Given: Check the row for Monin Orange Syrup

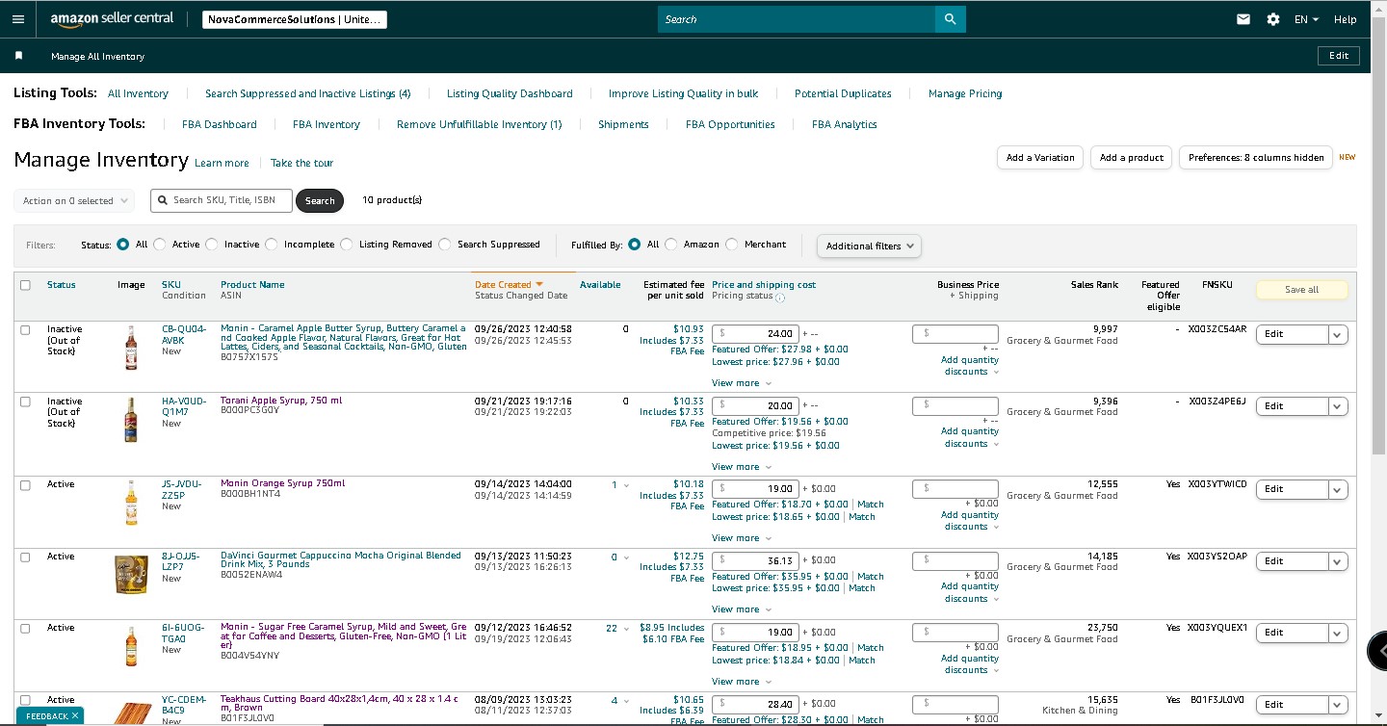Looking at the screenshot, I should (25, 485).
